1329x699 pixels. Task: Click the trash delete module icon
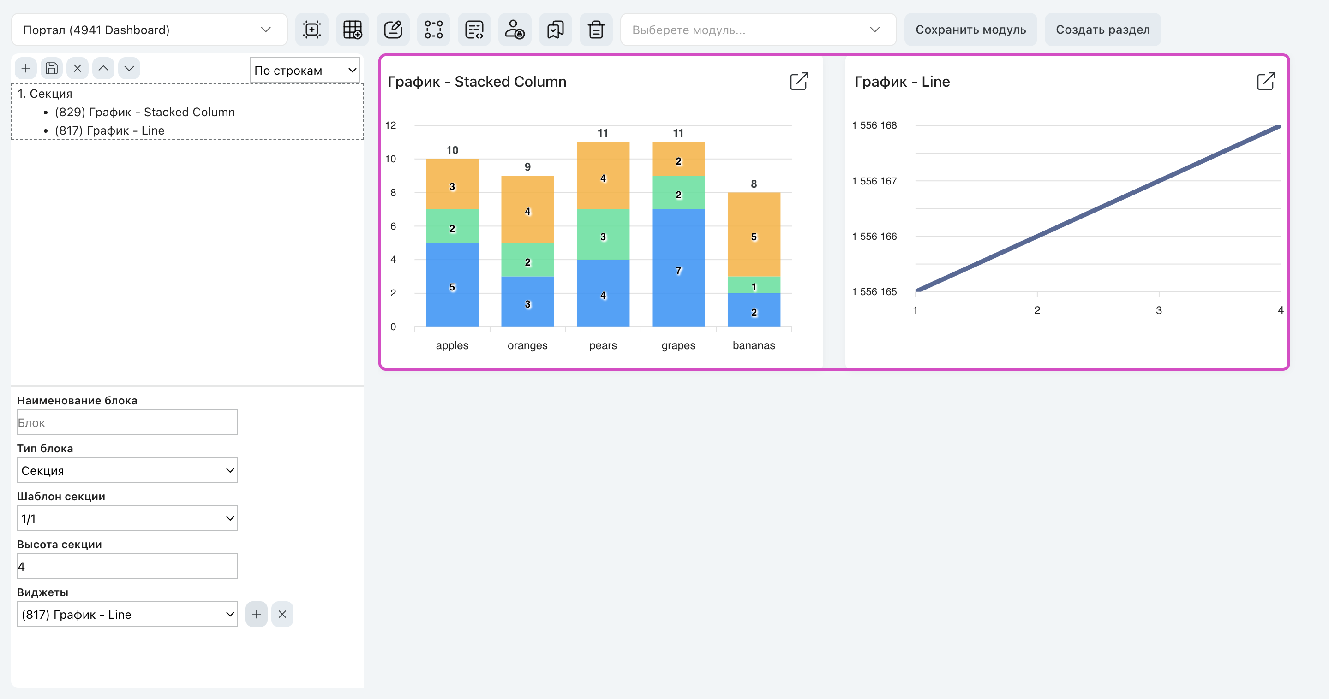596,30
